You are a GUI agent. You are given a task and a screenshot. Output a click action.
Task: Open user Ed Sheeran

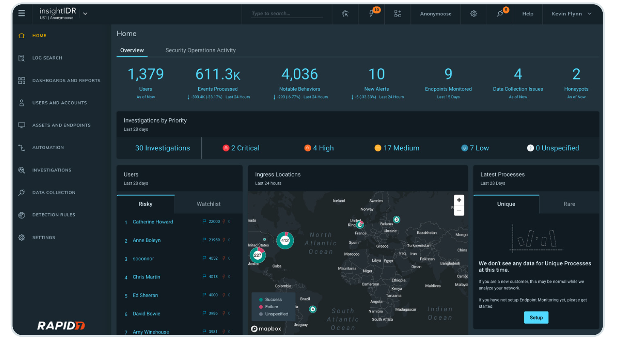tap(145, 295)
